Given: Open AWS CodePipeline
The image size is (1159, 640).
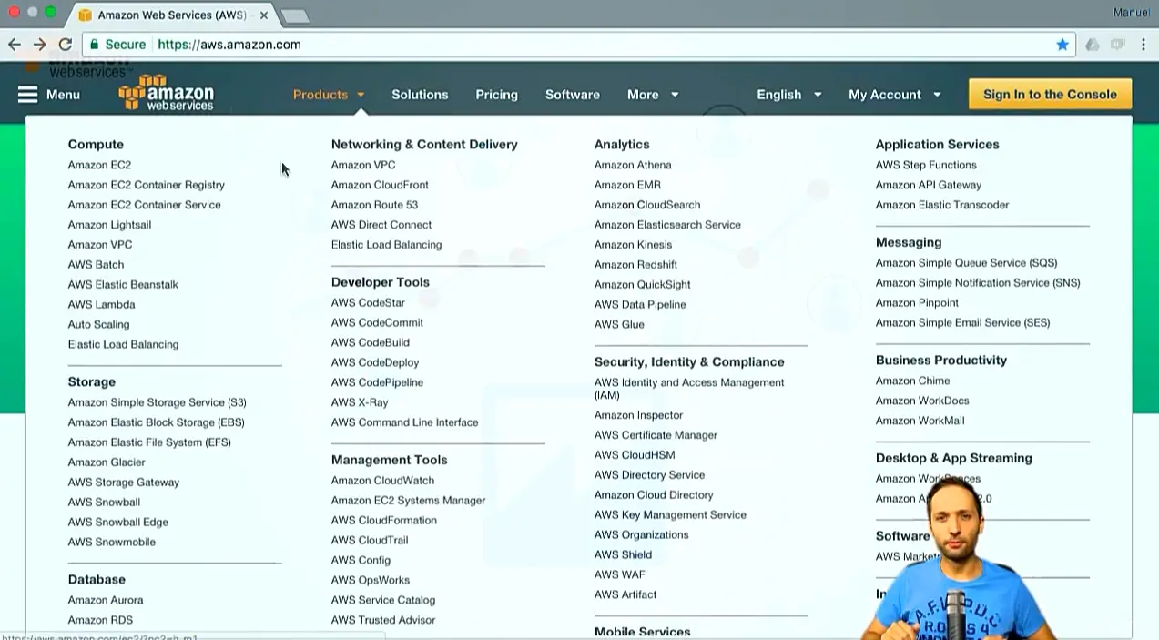Looking at the screenshot, I should [x=377, y=383].
